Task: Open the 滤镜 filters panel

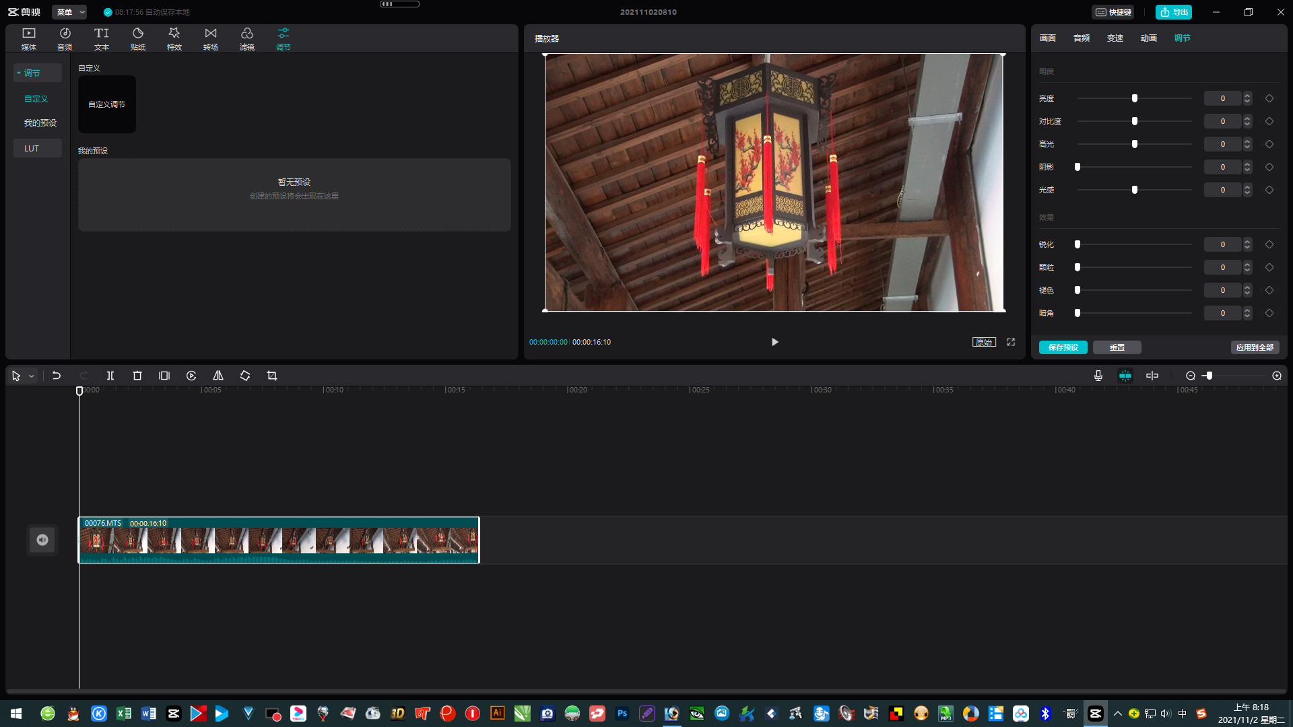Action: point(247,39)
